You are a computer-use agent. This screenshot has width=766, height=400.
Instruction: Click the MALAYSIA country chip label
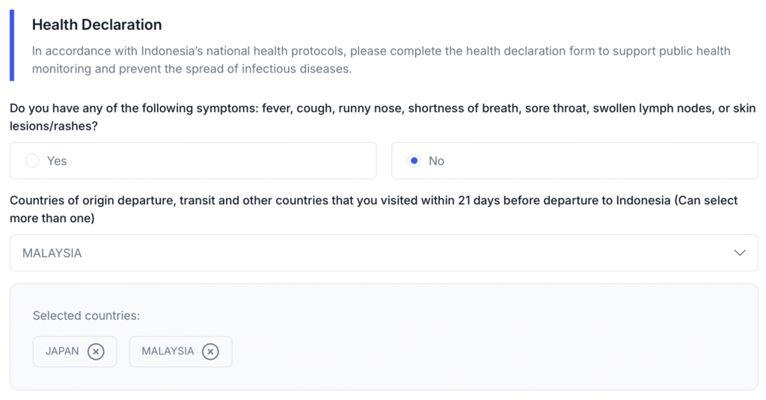(x=168, y=351)
